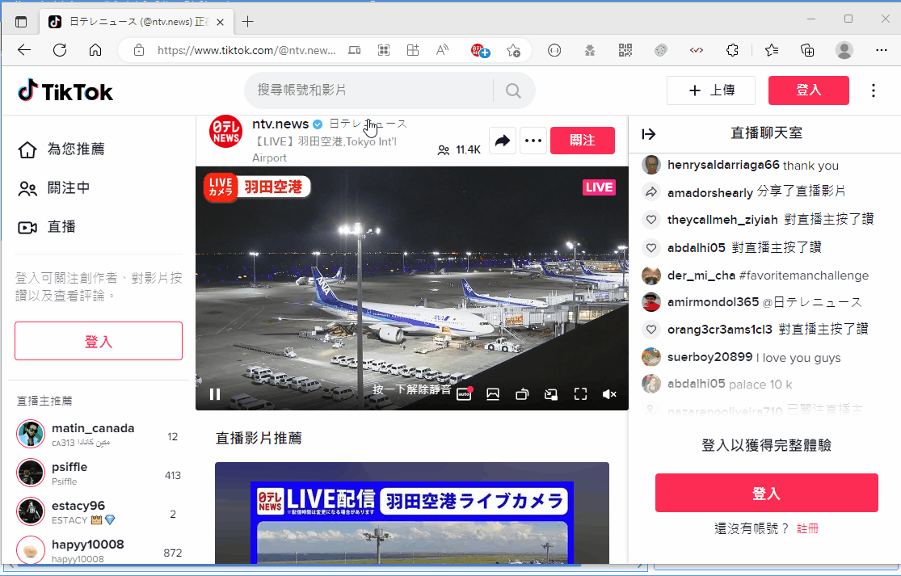The height and width of the screenshot is (576, 901).
Task: Open matin_canada recommended streamer
Action: [99, 434]
